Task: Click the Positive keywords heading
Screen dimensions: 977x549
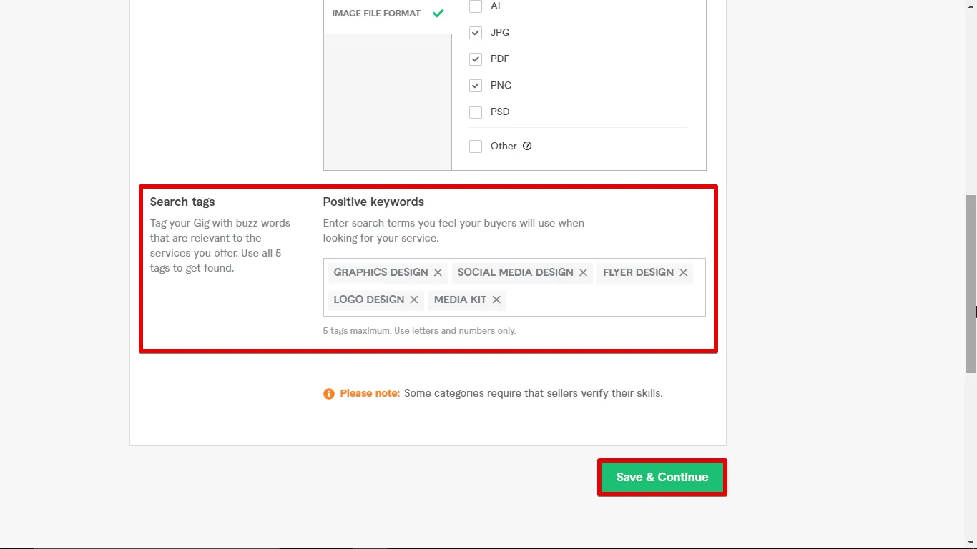Action: pos(373,202)
